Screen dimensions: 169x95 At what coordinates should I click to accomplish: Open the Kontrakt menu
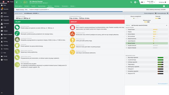(27, 6)
